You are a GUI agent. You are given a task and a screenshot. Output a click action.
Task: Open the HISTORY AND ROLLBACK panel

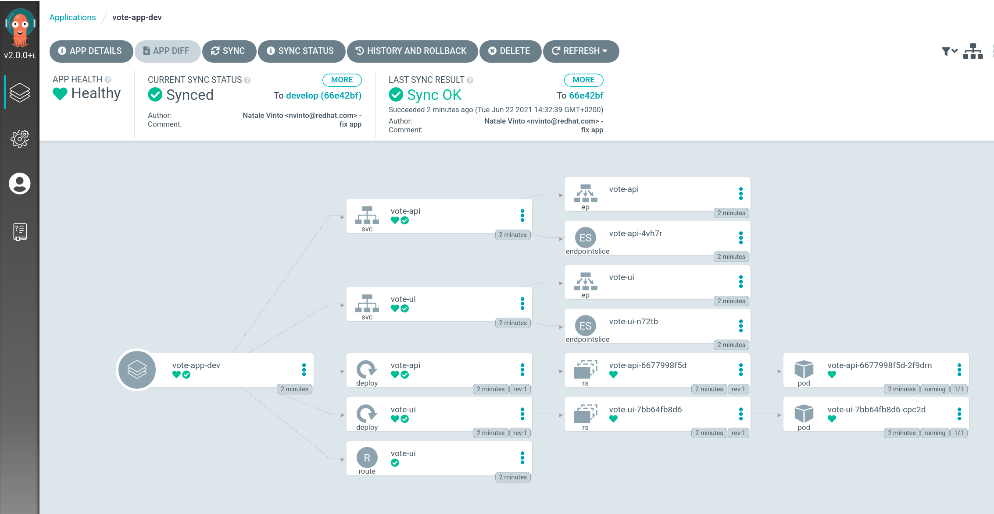click(x=411, y=51)
